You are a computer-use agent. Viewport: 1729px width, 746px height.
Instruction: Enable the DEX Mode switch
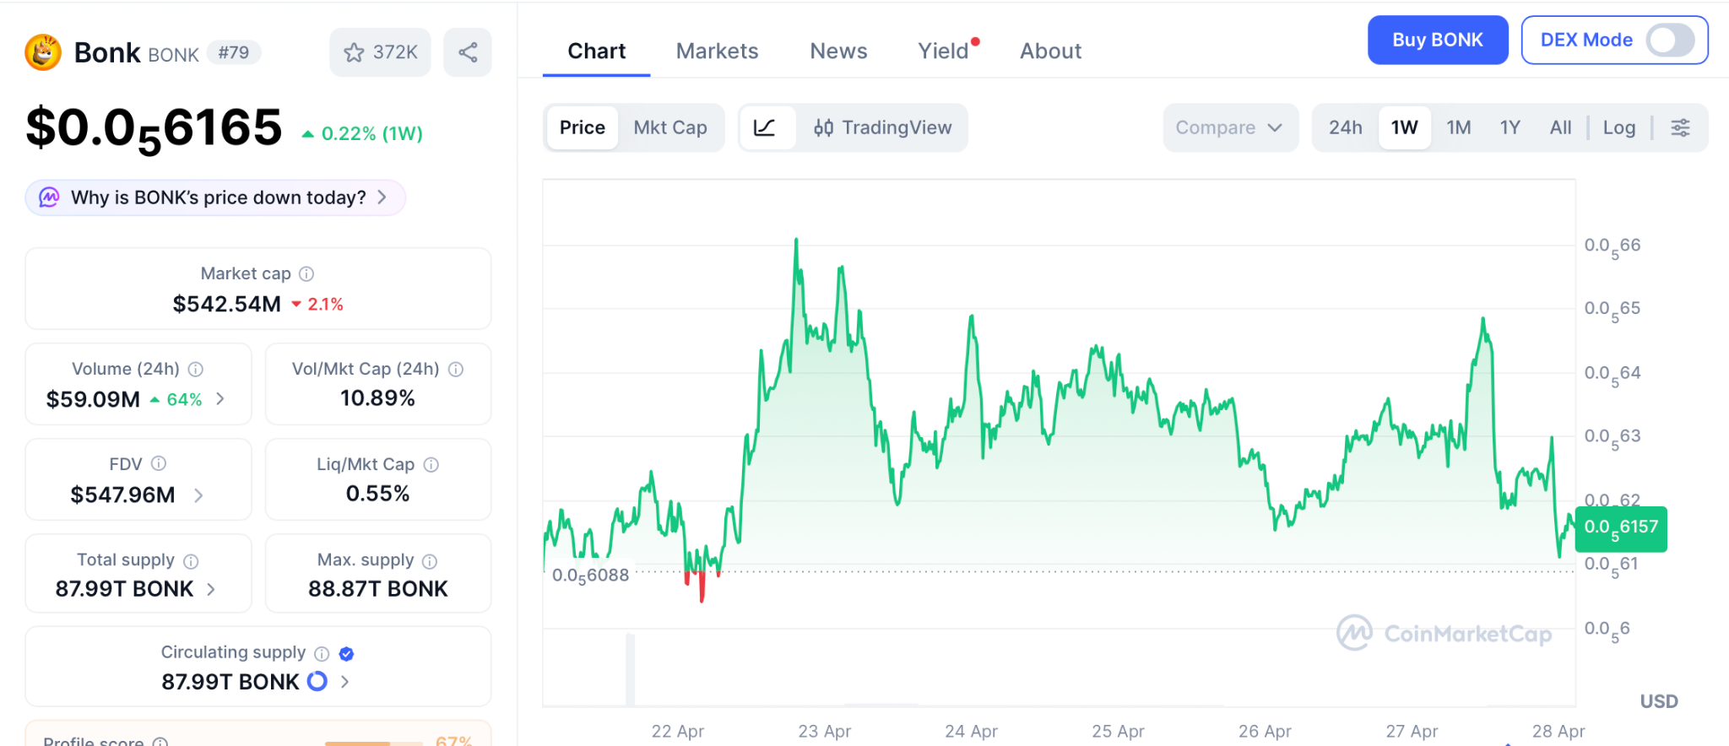(x=1670, y=40)
